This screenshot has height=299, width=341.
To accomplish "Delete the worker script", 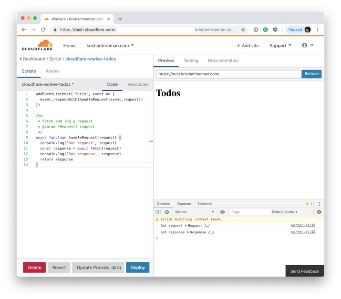I will (x=34, y=268).
